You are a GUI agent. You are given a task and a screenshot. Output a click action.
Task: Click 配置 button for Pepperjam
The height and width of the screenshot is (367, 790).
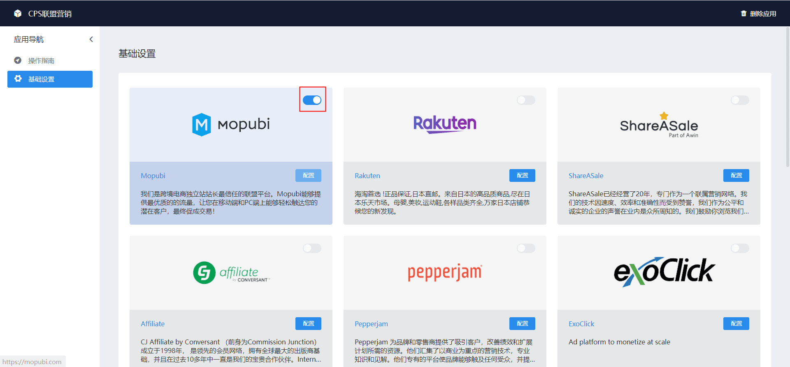(522, 323)
